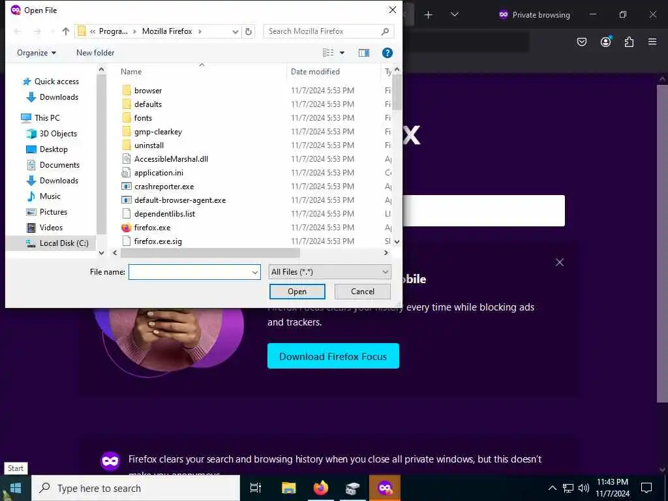List all tabs dropdown in Firefox
Screen dimensions: 668x501
455,15
